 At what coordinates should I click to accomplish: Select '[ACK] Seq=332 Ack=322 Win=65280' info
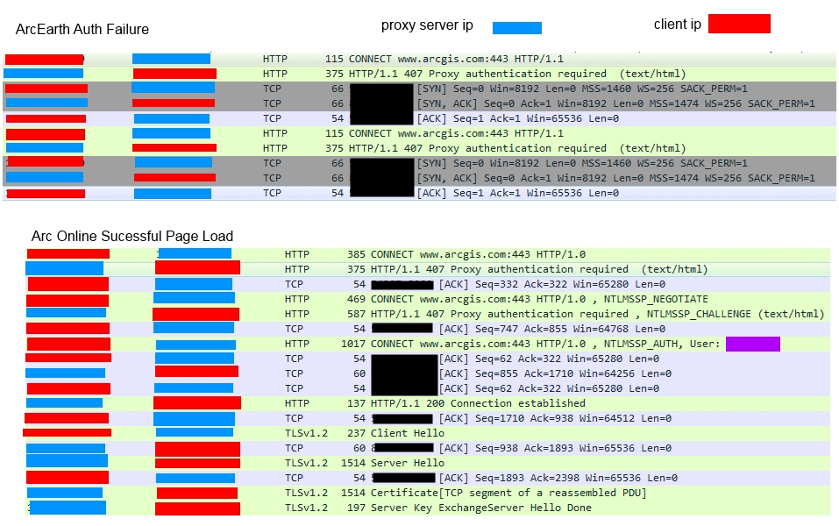tap(551, 285)
